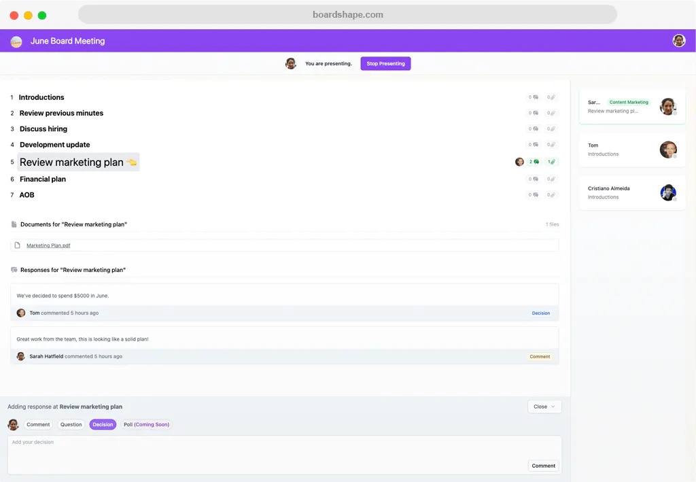This screenshot has width=696, height=482.
Task: Click the Decision label on Tom's response
Action: (540, 313)
